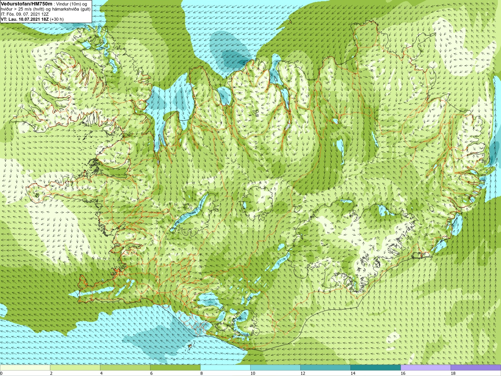
Task: Click the purple swatch above 18 m/s
Action: (476, 368)
